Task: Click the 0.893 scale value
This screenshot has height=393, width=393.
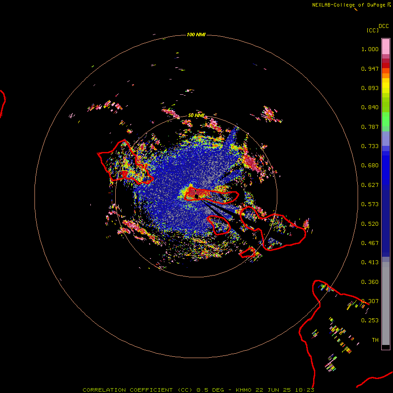Action: coord(370,88)
